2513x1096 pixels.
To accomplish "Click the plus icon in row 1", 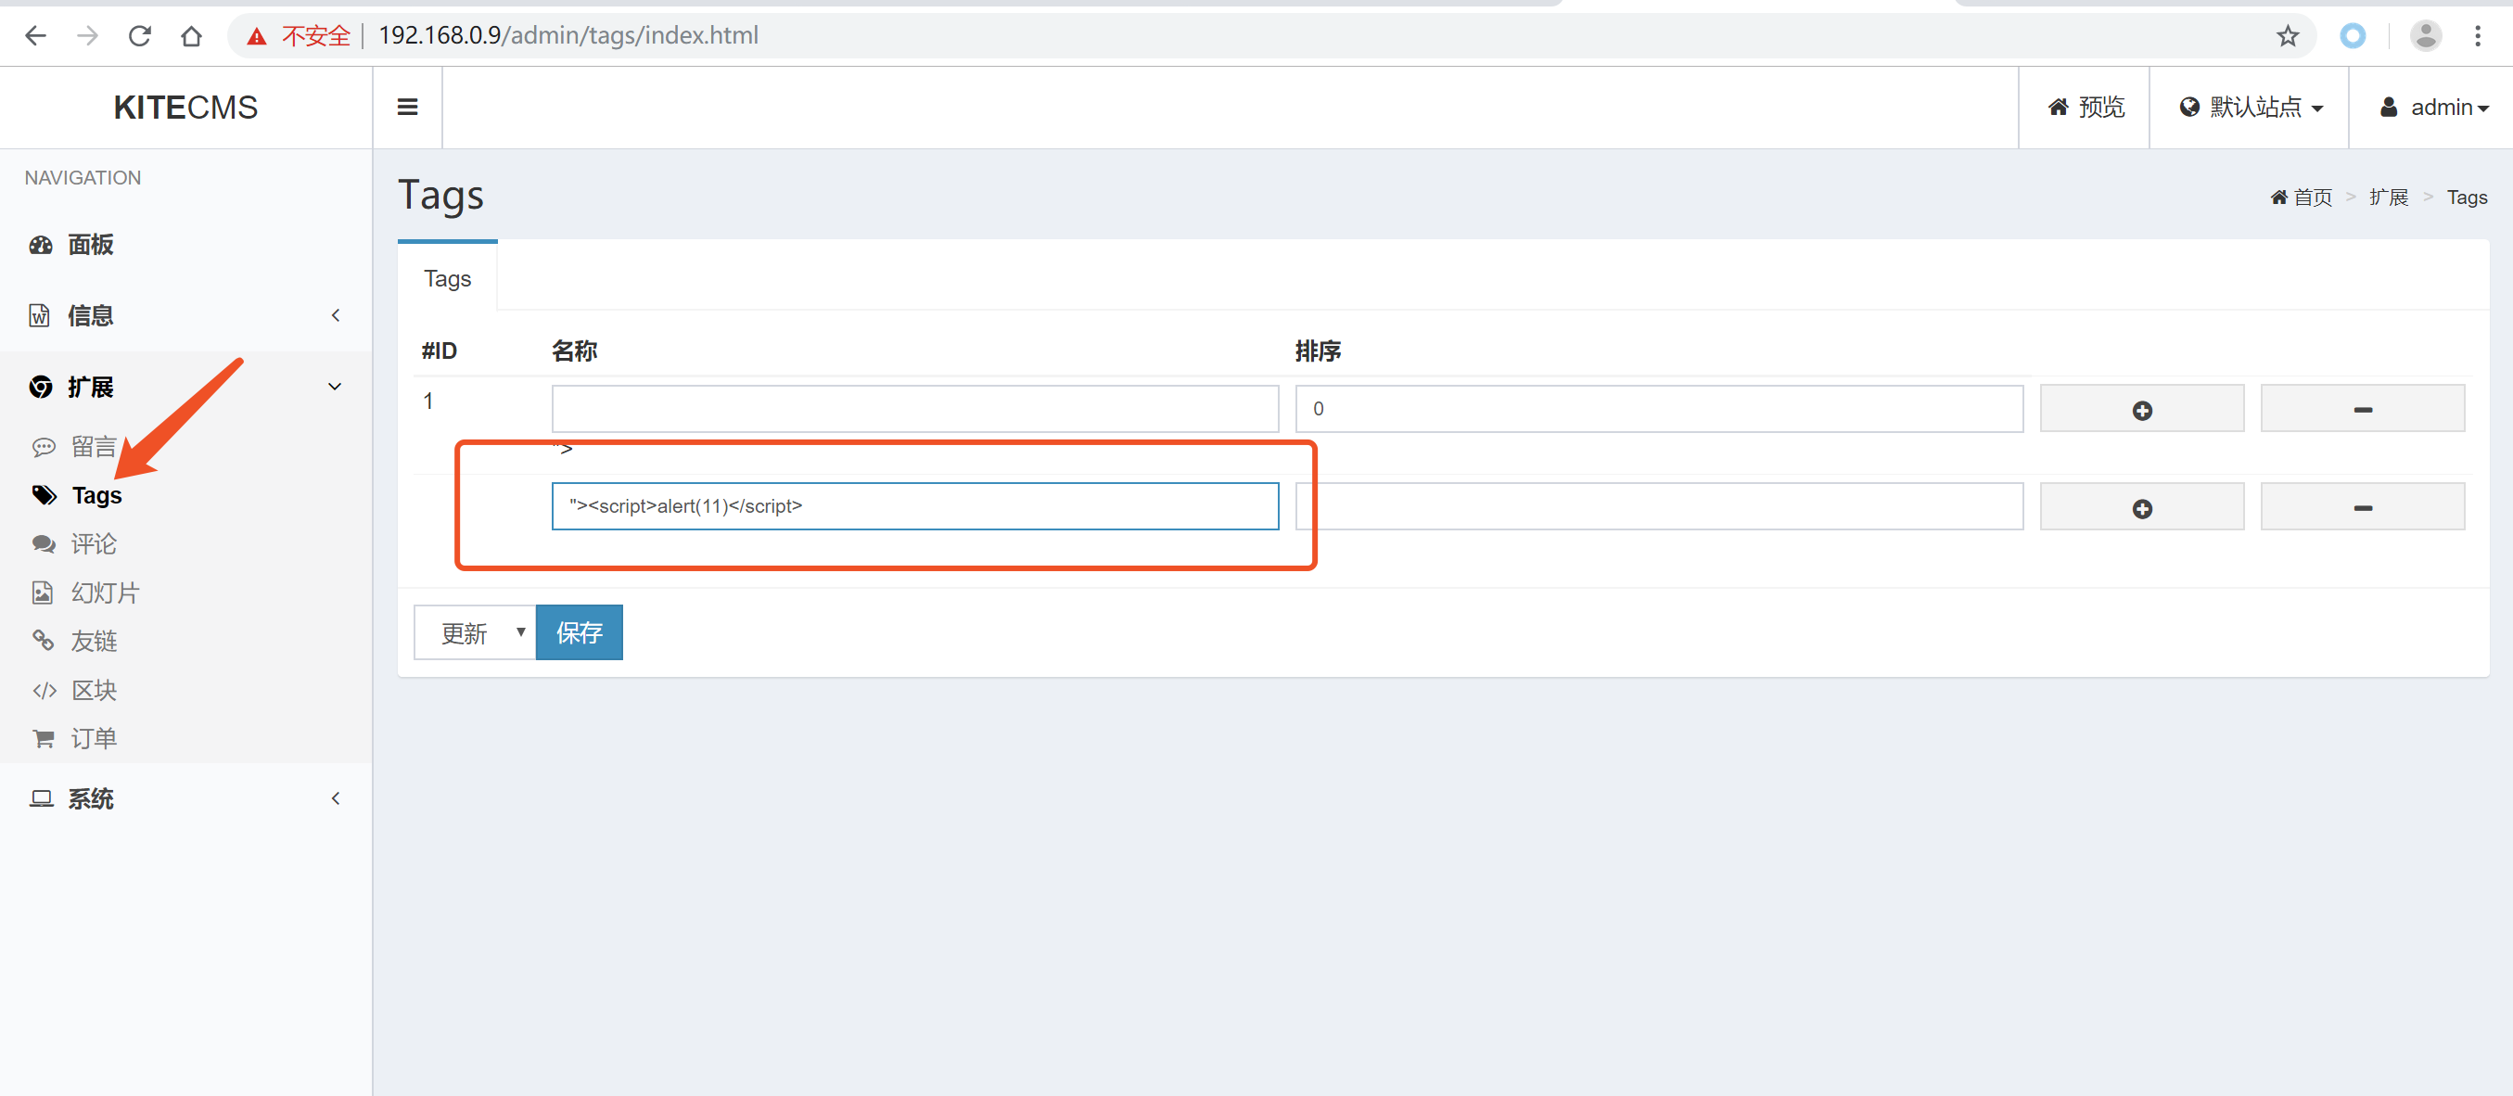I will pyautogui.click(x=2141, y=410).
